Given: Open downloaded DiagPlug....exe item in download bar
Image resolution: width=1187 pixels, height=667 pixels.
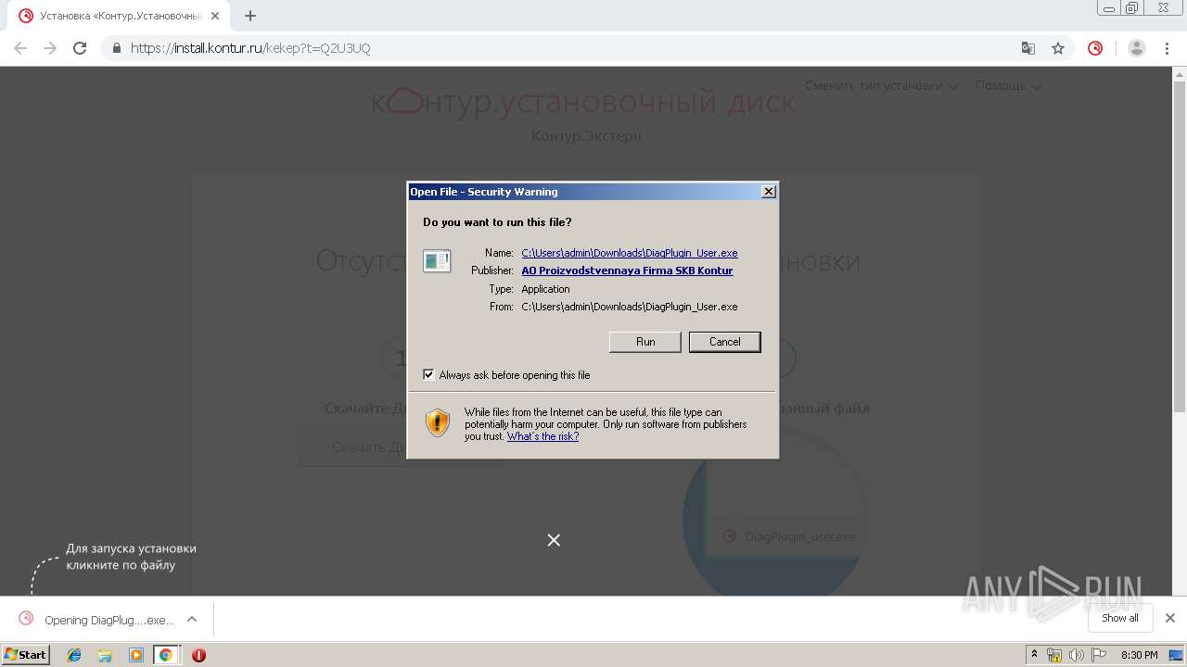Looking at the screenshot, I should [96, 620].
